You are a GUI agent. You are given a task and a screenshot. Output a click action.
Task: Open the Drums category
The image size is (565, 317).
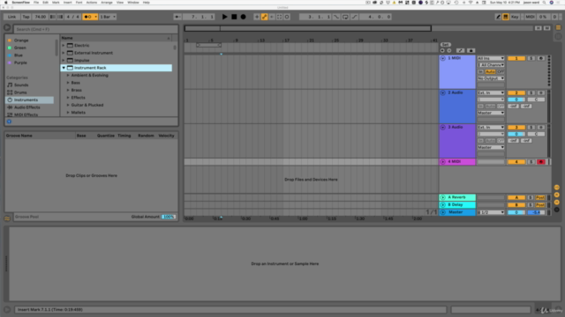pos(20,92)
